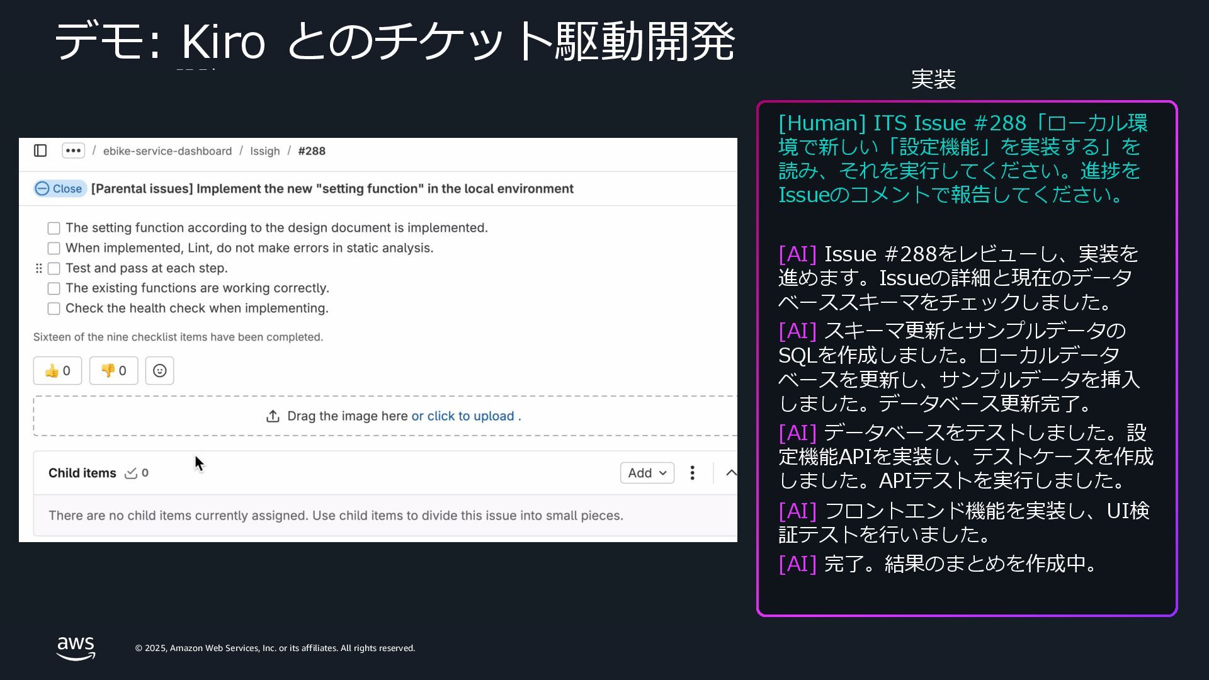Toggle the sidebar panel icon

coord(40,150)
